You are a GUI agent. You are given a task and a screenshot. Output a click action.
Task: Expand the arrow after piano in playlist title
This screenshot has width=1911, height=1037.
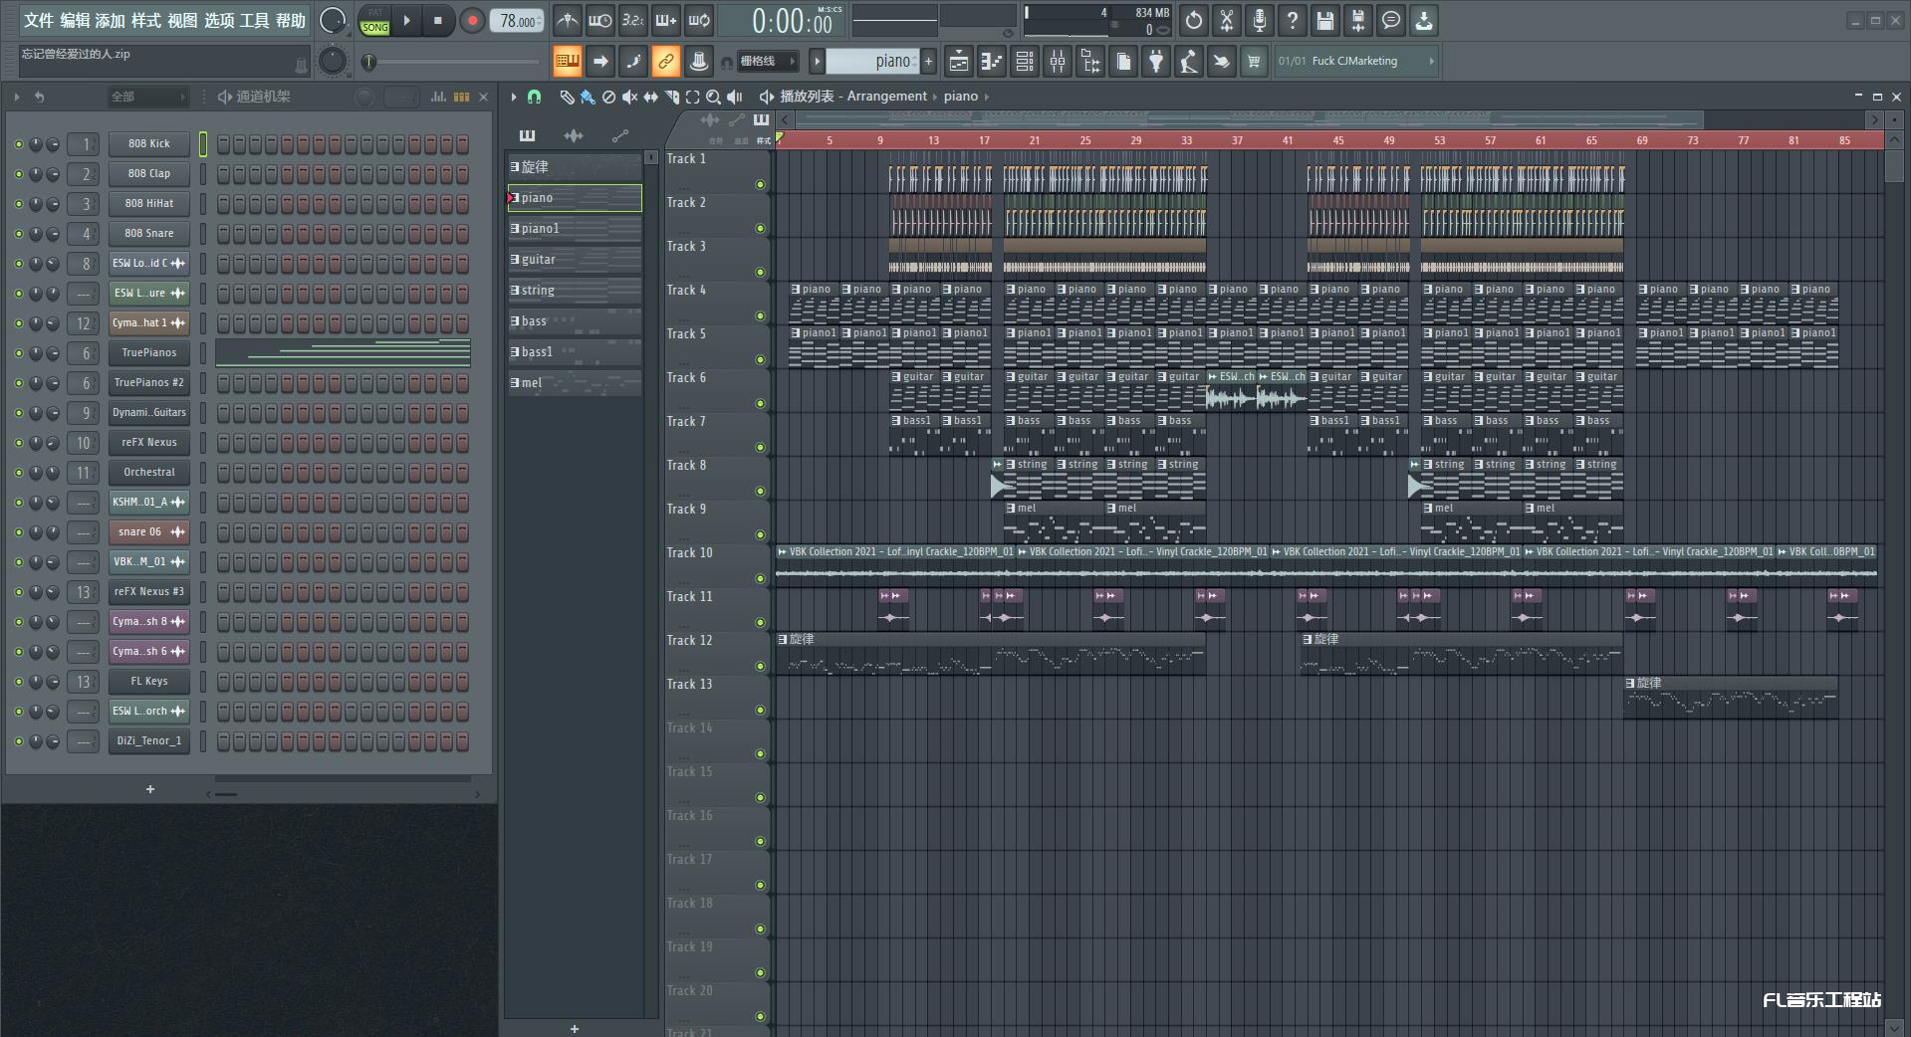[x=988, y=97]
